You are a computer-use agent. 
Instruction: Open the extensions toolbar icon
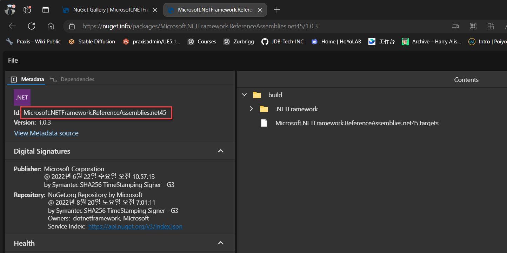pyautogui.click(x=491, y=26)
